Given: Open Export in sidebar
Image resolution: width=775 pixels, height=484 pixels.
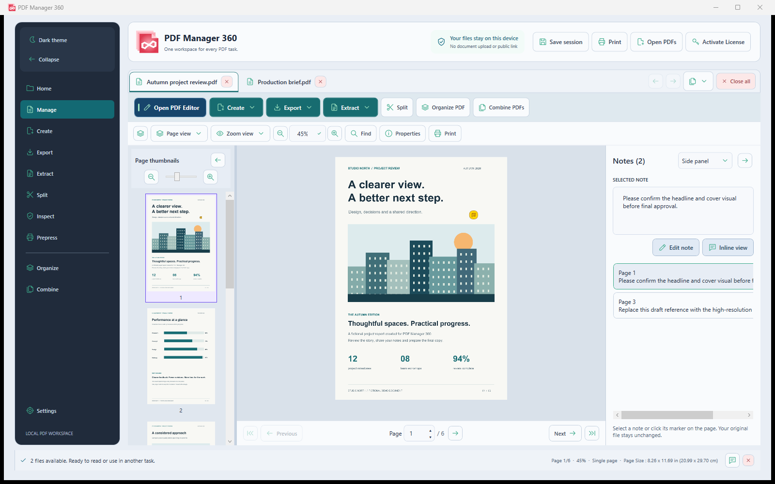Looking at the screenshot, I should pos(67,152).
